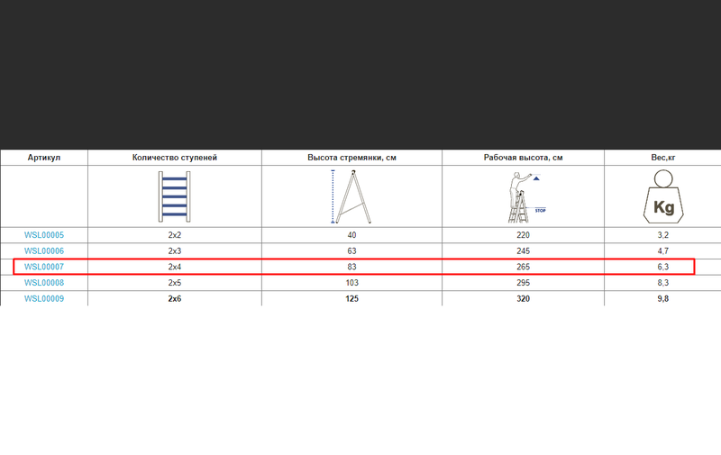The image size is (721, 455).
Task: Click working height value 265
Action: click(524, 267)
